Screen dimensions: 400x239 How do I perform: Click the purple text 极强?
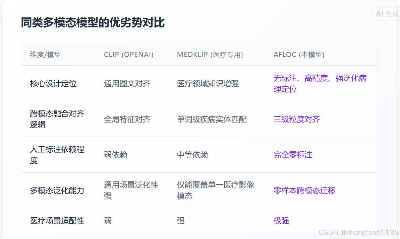(x=281, y=221)
